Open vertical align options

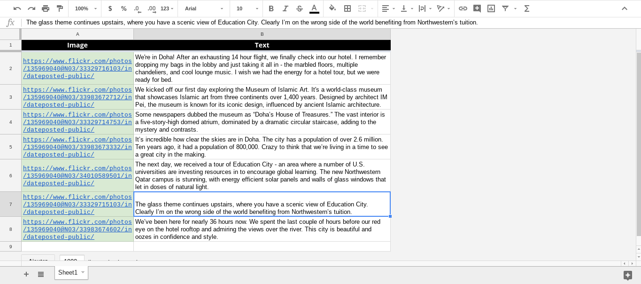pyautogui.click(x=407, y=8)
